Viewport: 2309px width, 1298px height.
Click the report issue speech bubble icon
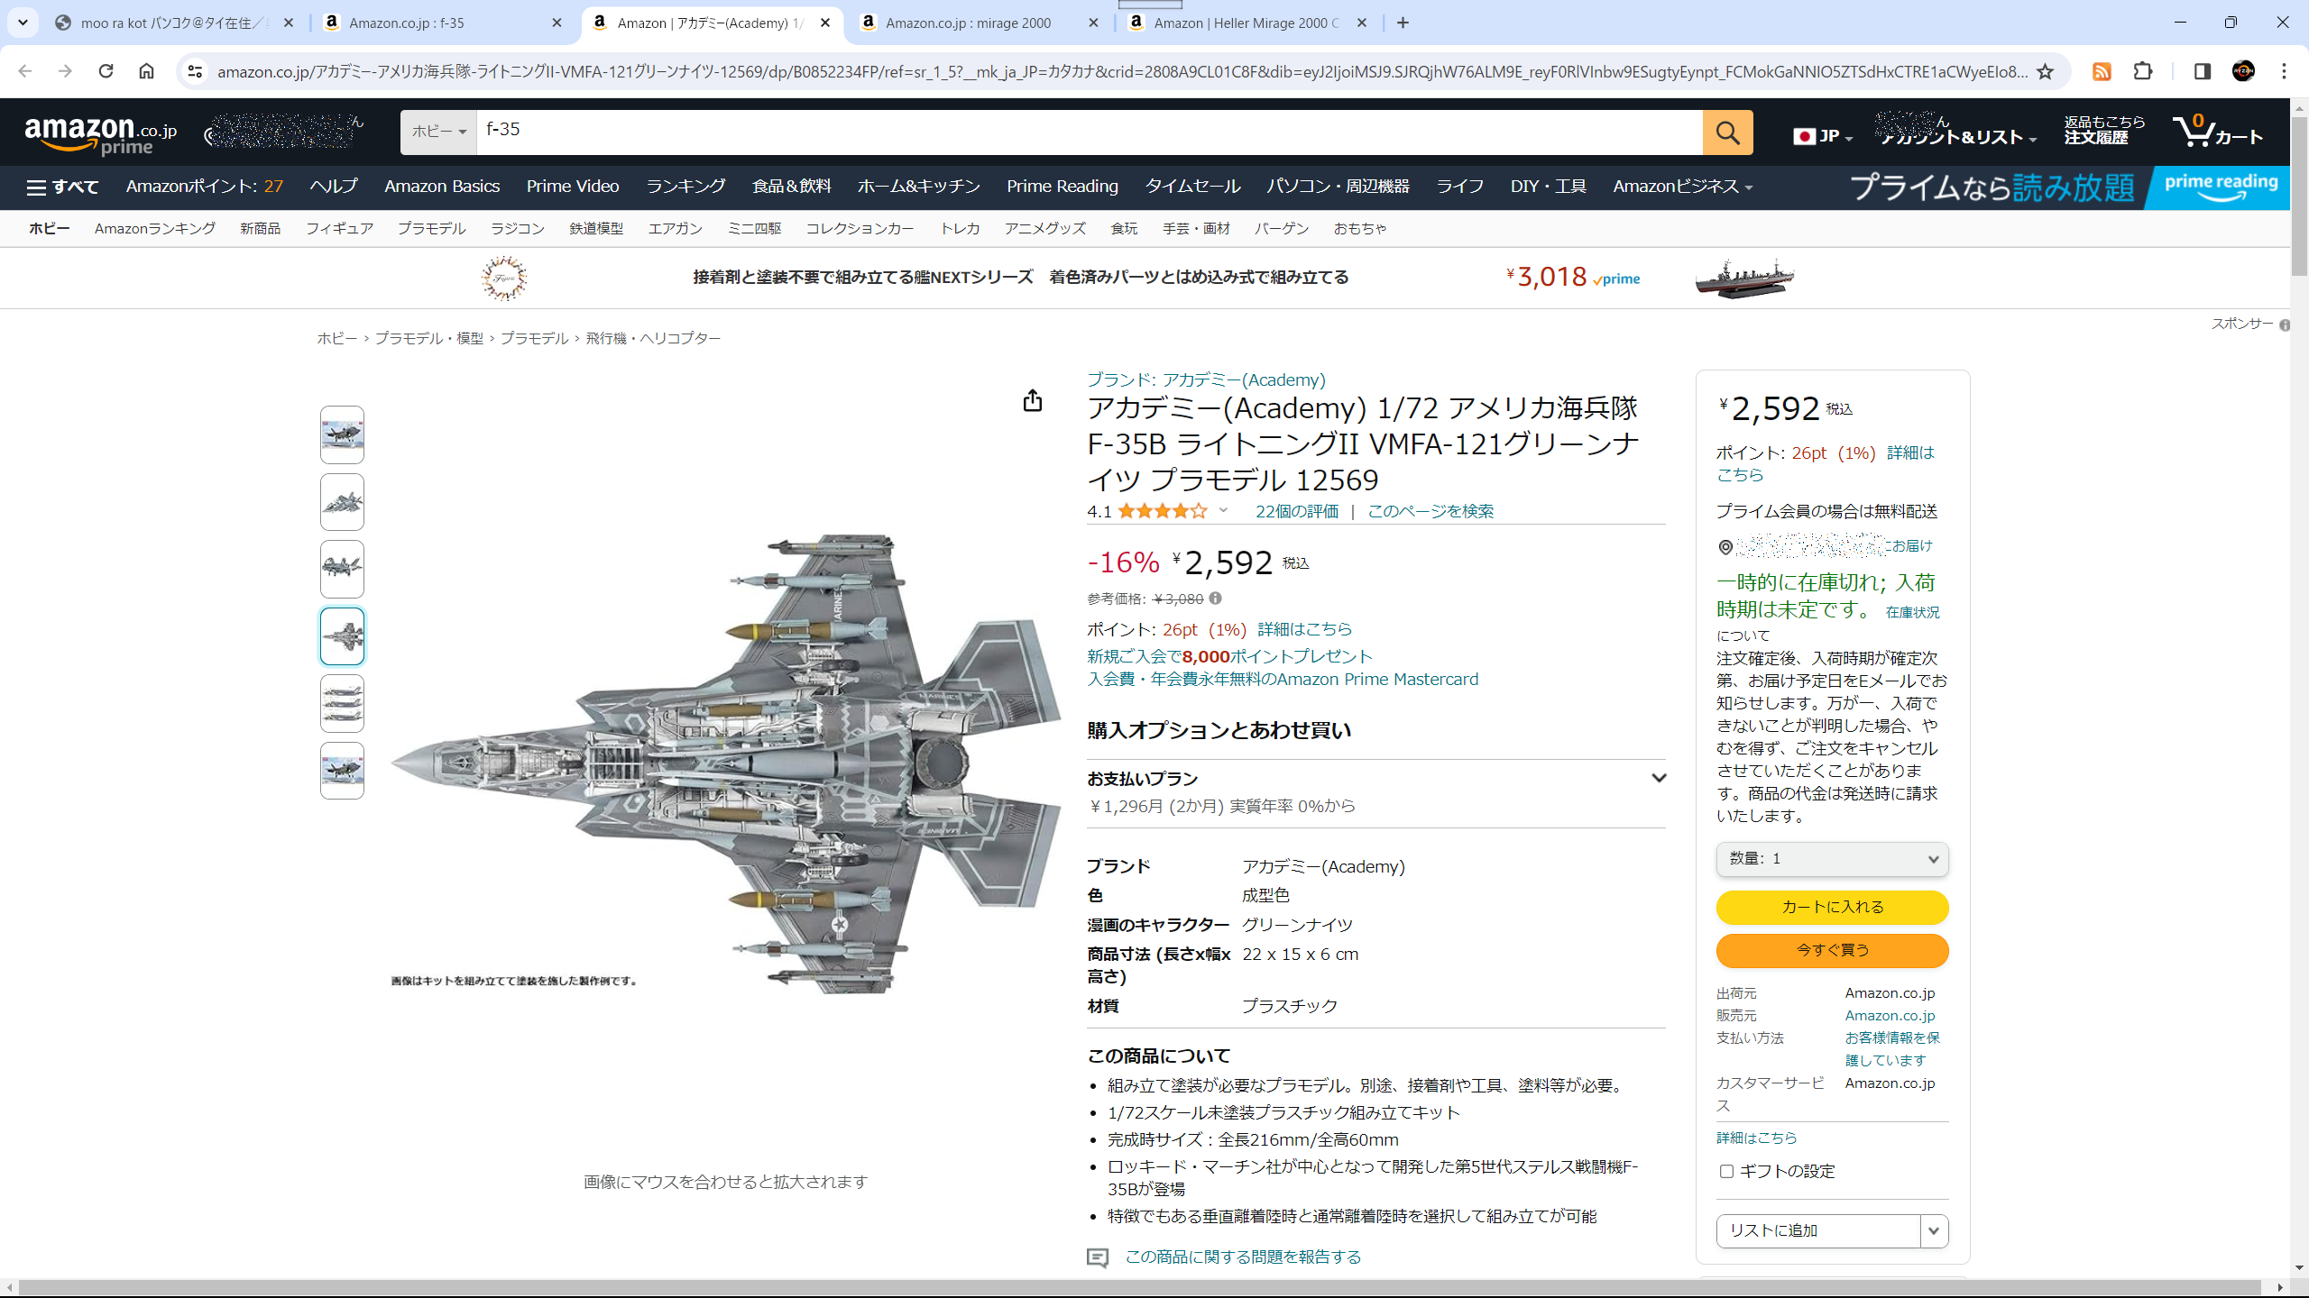pos(1098,1257)
